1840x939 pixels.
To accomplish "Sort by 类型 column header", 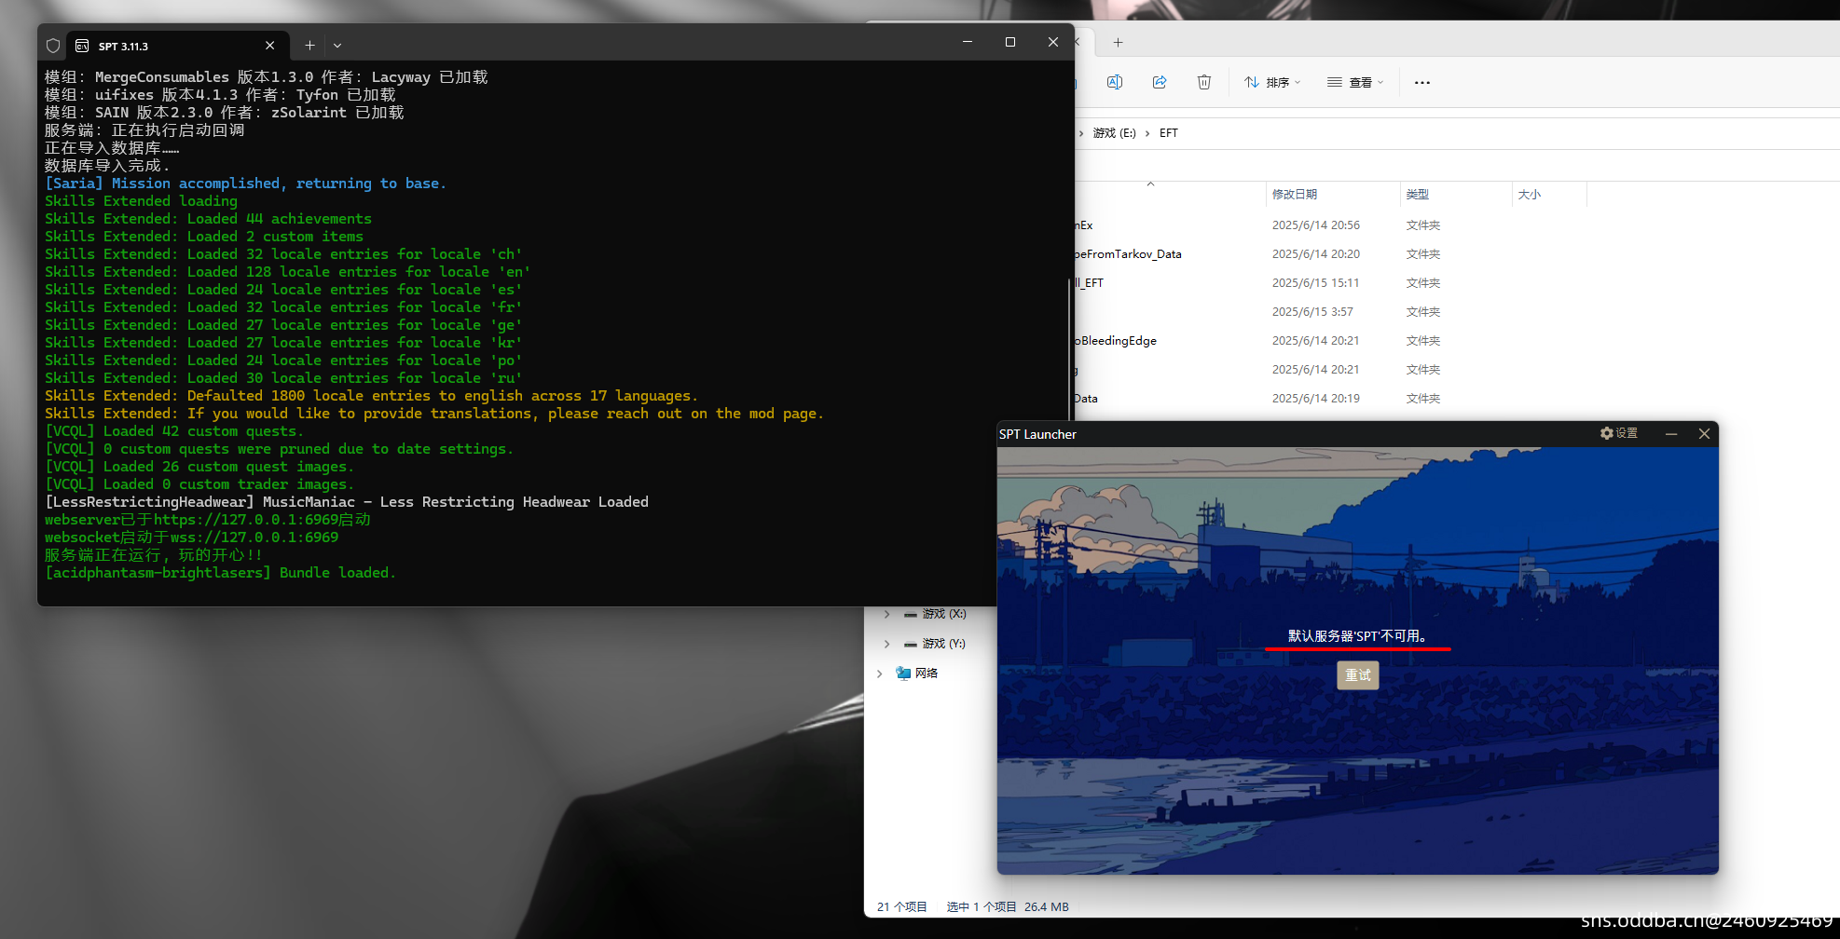I will (1456, 195).
